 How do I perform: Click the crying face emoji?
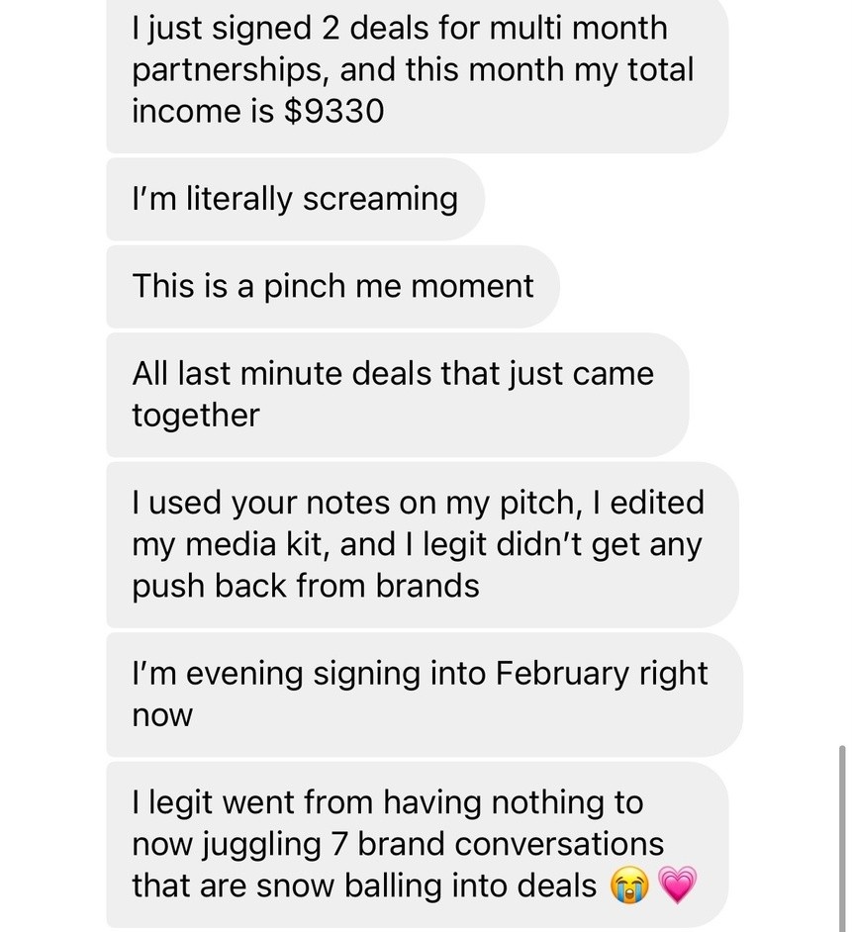(x=629, y=885)
